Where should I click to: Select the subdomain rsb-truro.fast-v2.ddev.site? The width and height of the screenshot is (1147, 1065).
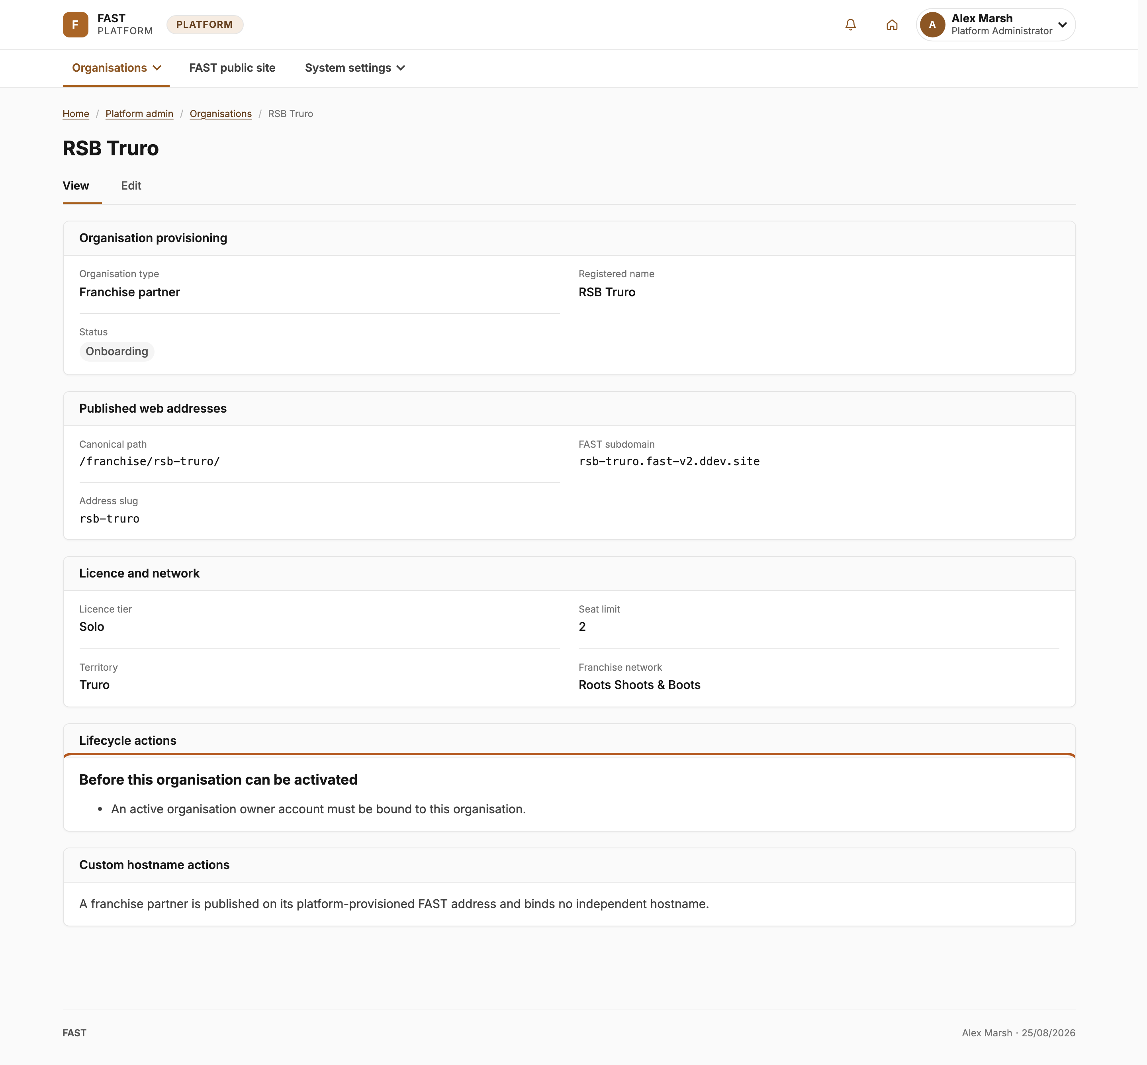[669, 462]
